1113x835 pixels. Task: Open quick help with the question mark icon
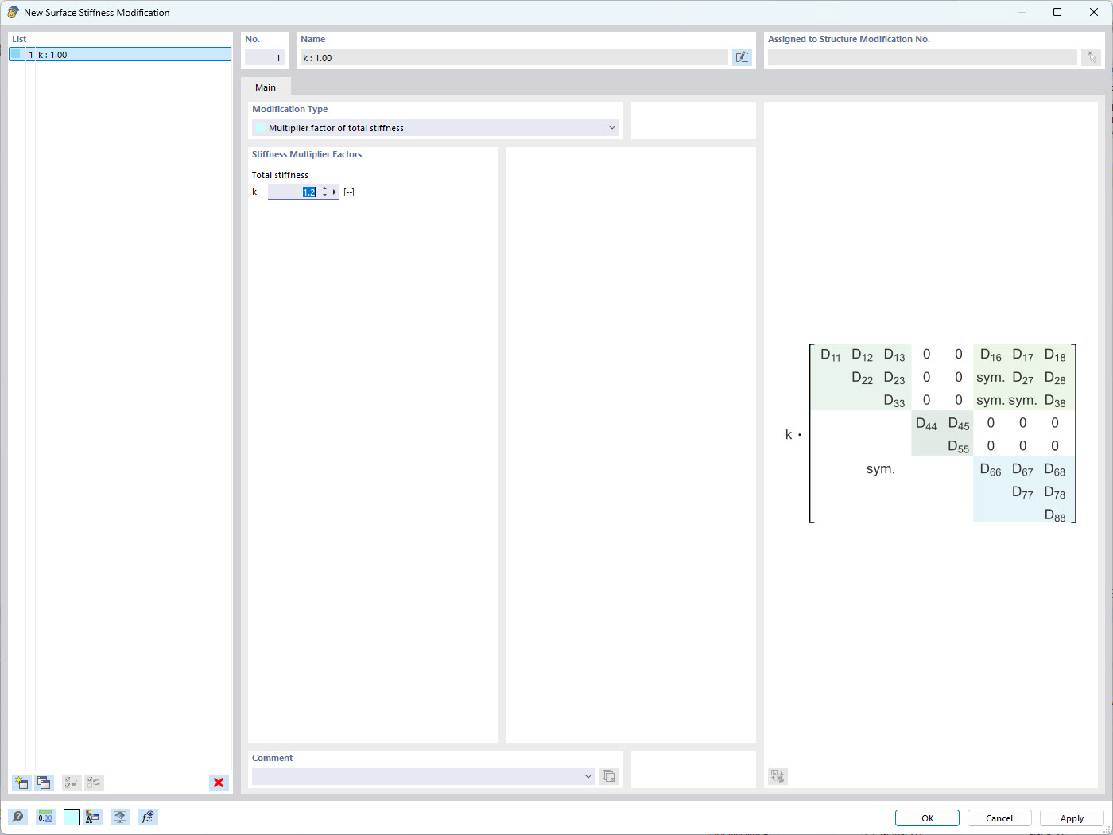point(17,817)
